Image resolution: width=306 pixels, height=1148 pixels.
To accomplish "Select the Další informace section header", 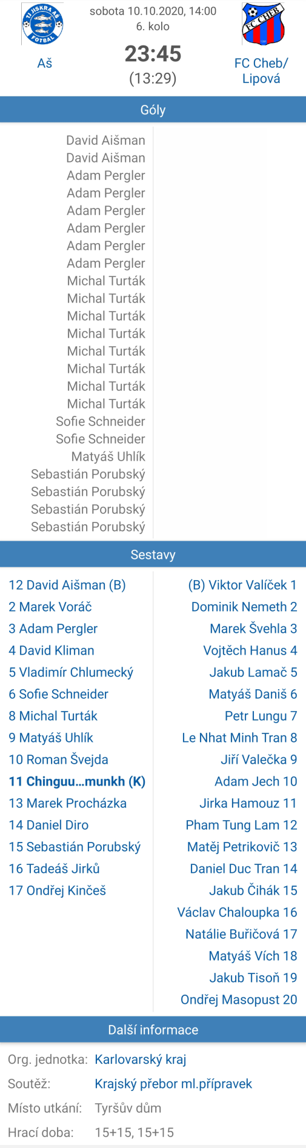I will (x=153, y=1030).
